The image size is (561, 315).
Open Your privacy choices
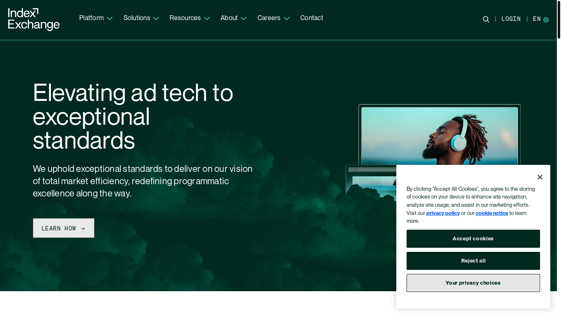tap(473, 283)
